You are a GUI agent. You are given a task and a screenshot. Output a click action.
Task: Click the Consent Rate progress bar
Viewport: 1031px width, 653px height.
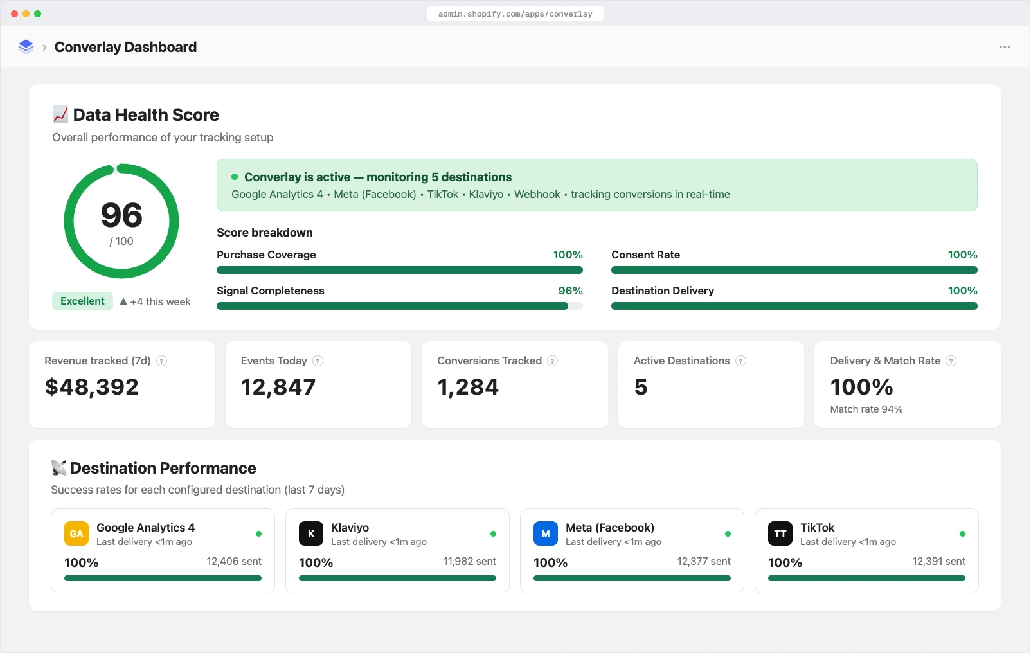(x=794, y=271)
